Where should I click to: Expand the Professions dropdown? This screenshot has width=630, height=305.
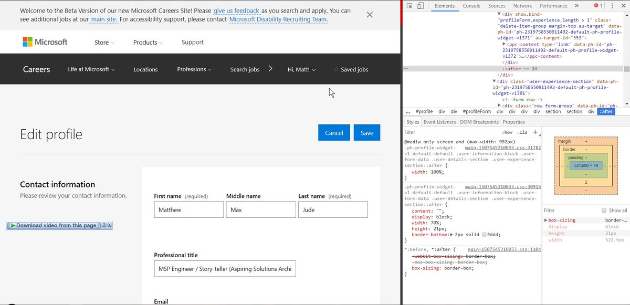click(194, 69)
